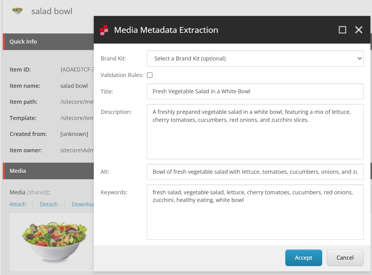Click the Sitecore logo icon in dialog header
The image size is (372, 275).
(104, 30)
